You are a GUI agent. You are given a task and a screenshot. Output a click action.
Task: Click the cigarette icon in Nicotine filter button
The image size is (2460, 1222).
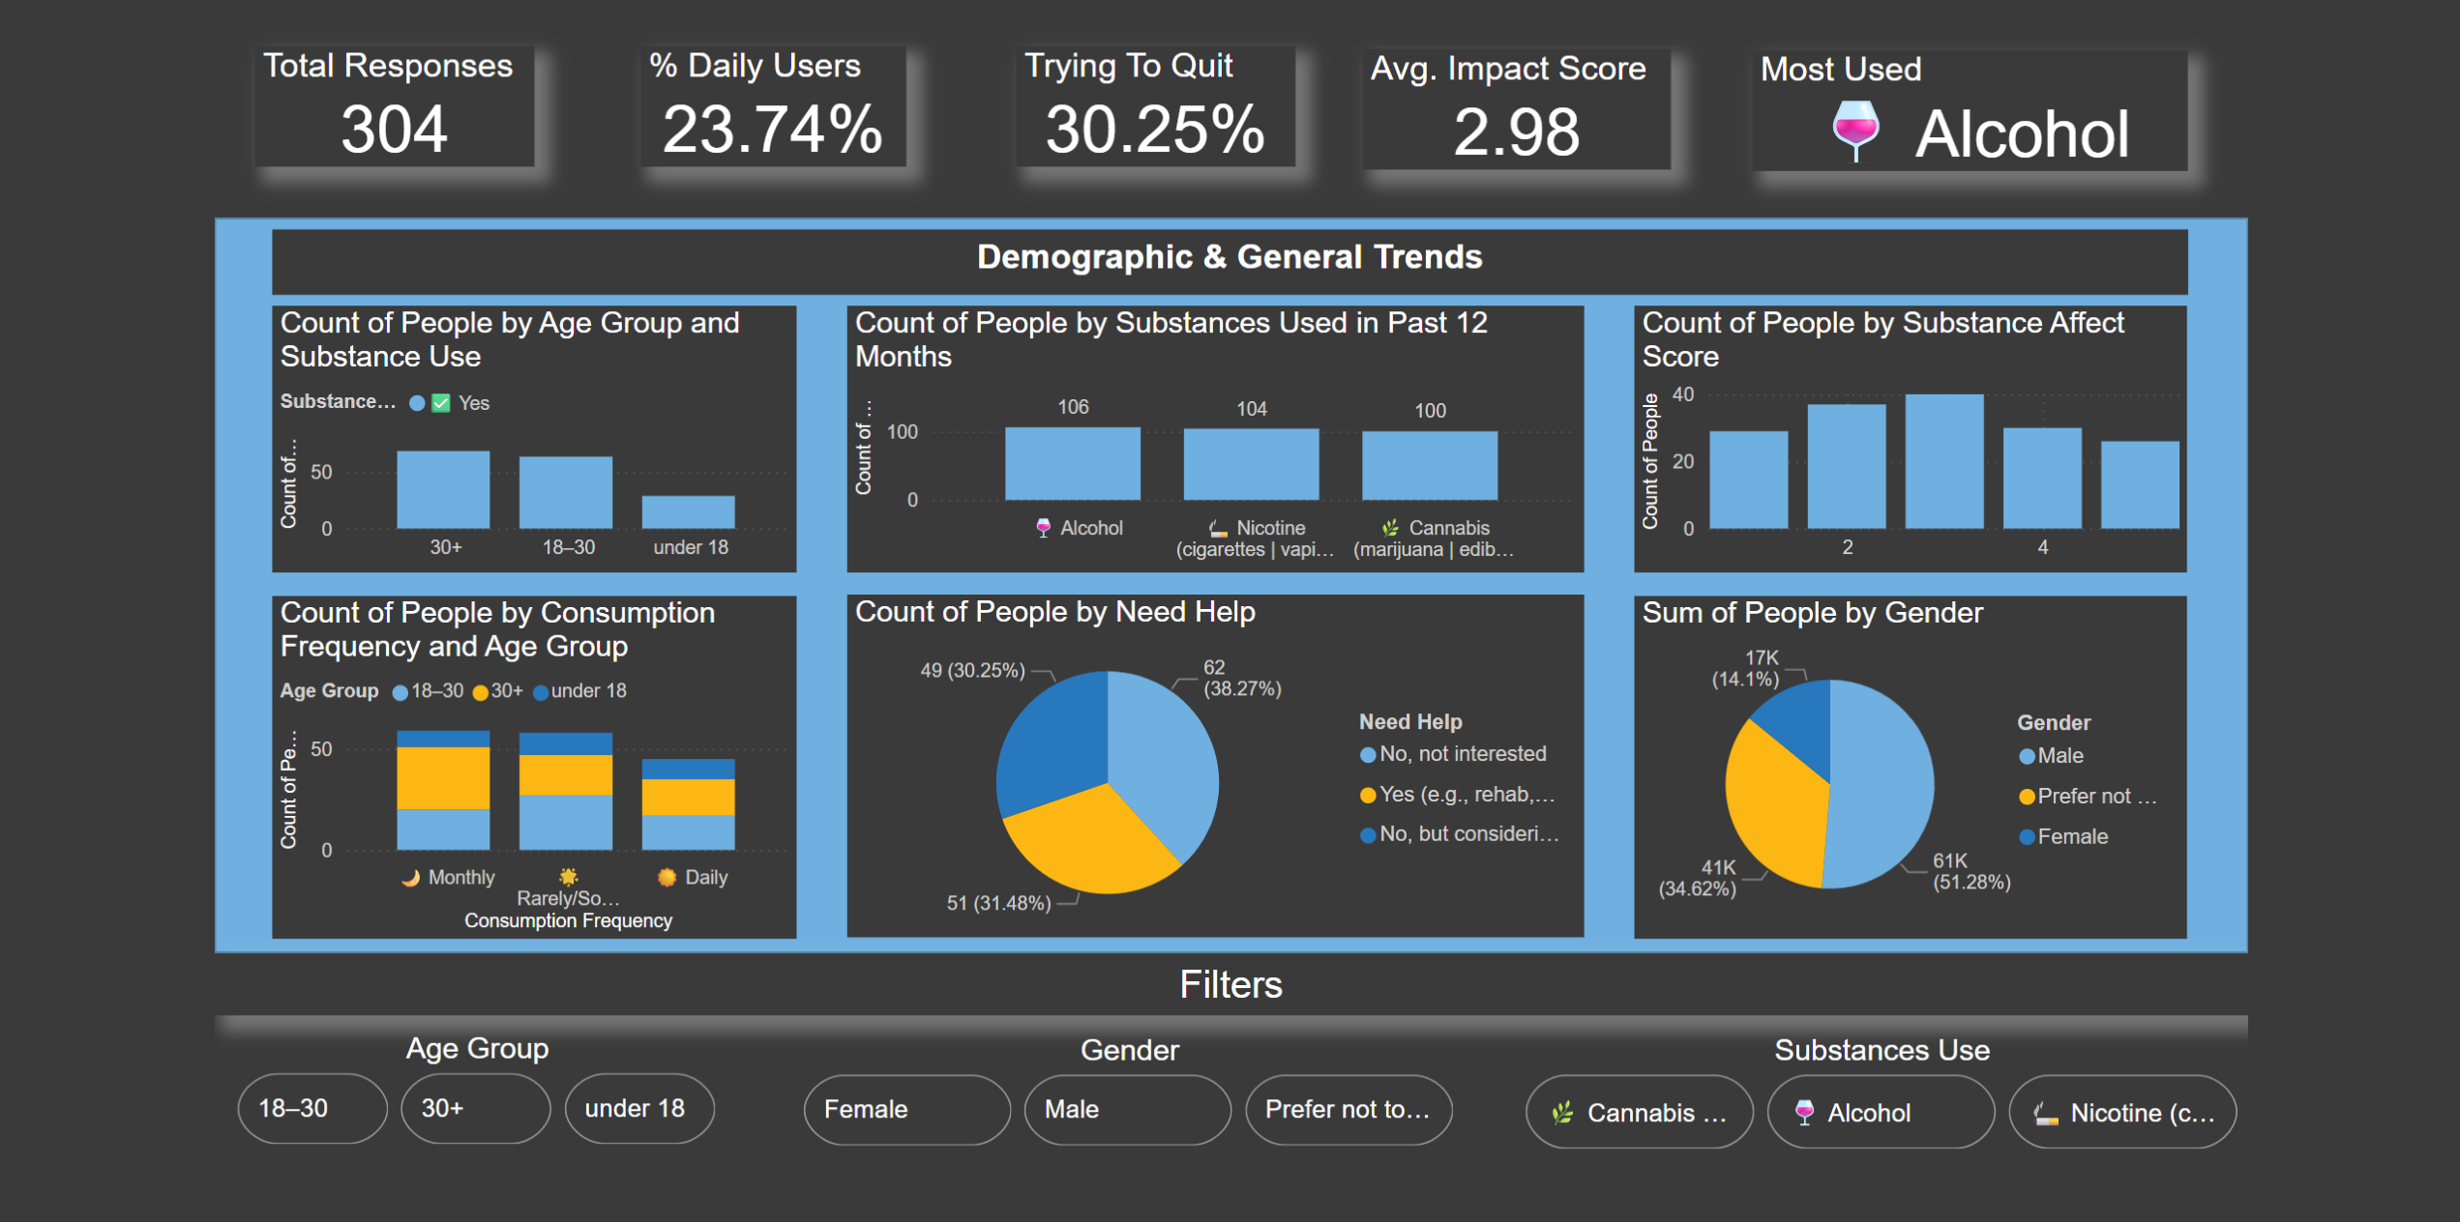(2045, 1114)
